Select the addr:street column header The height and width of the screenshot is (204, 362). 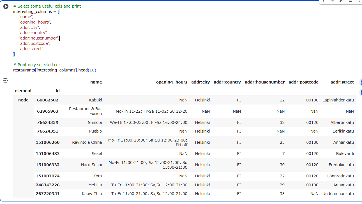342,82
